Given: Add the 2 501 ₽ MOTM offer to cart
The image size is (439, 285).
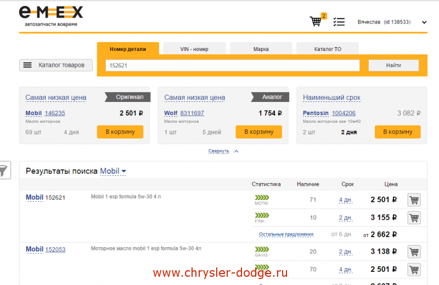Looking at the screenshot, I should point(414,200).
